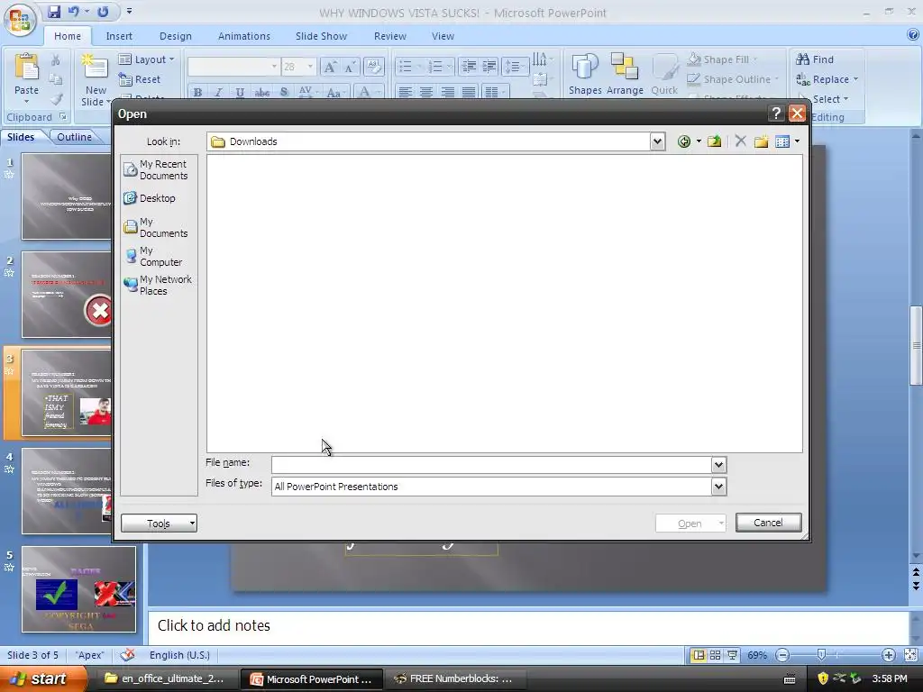Open the Back history dropdown arrow
Viewport: 923px width, 692px height.
pos(699,141)
